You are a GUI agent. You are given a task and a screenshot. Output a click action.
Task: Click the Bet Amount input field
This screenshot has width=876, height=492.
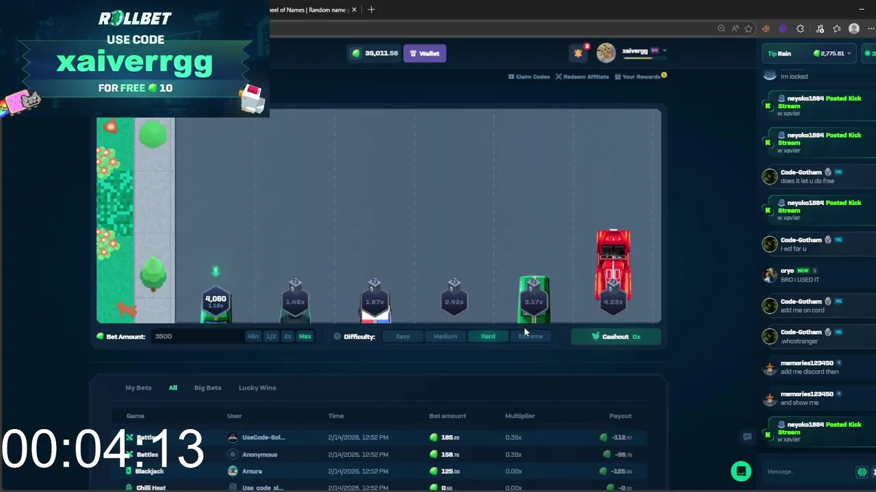coord(197,336)
